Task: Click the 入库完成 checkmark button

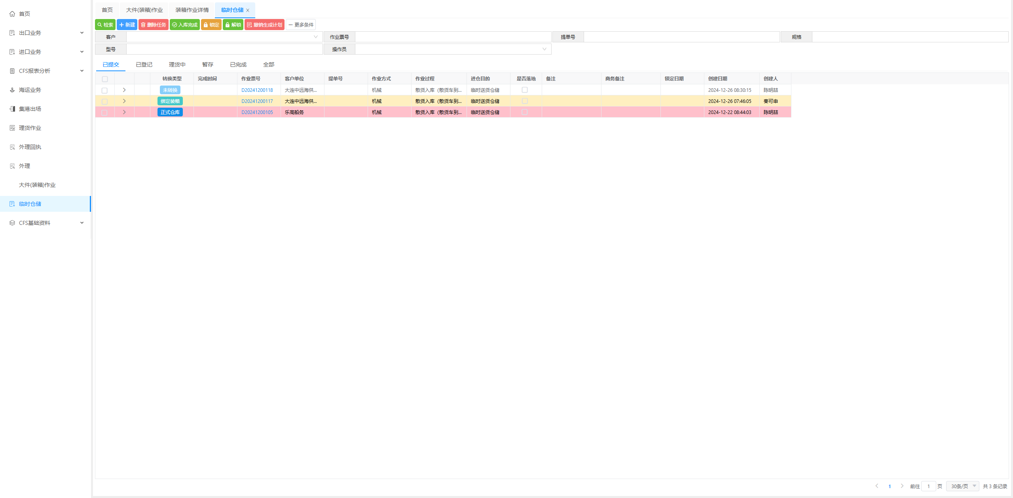Action: pos(185,25)
